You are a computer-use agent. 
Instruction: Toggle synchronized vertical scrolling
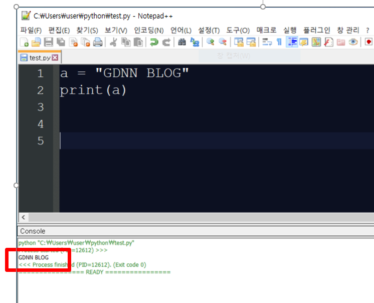pyautogui.click(x=239, y=42)
